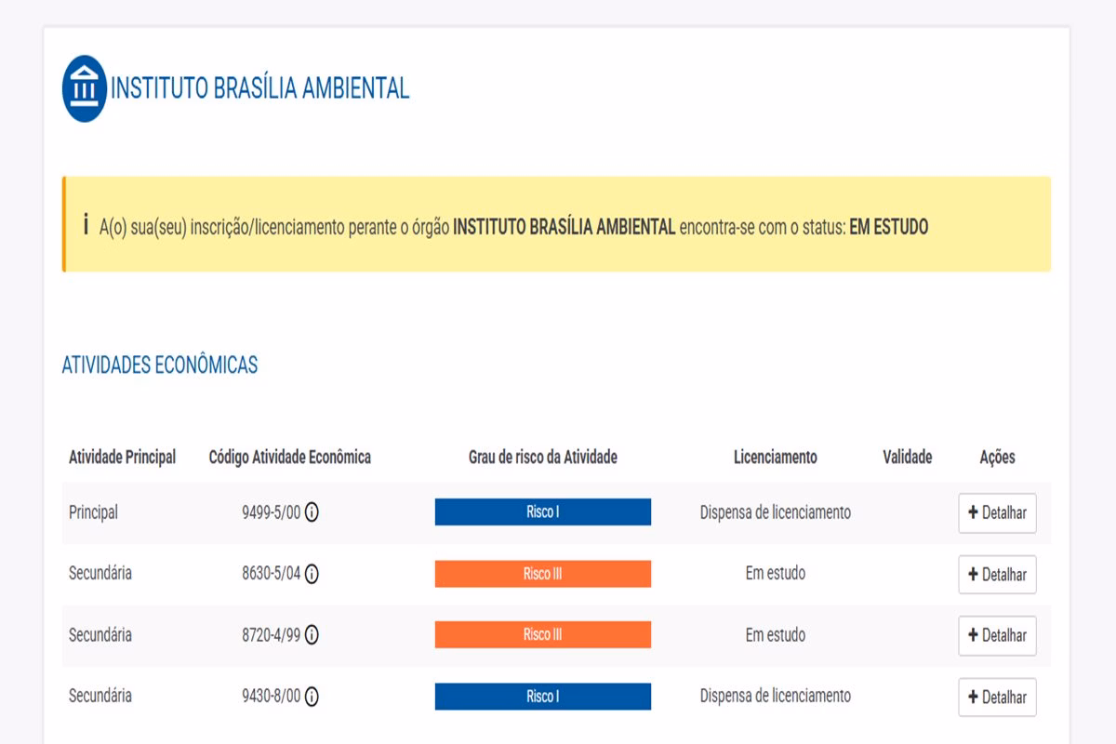Click Risco I badge for 9499-5/00
Screen dimensions: 1116x744
click(543, 511)
